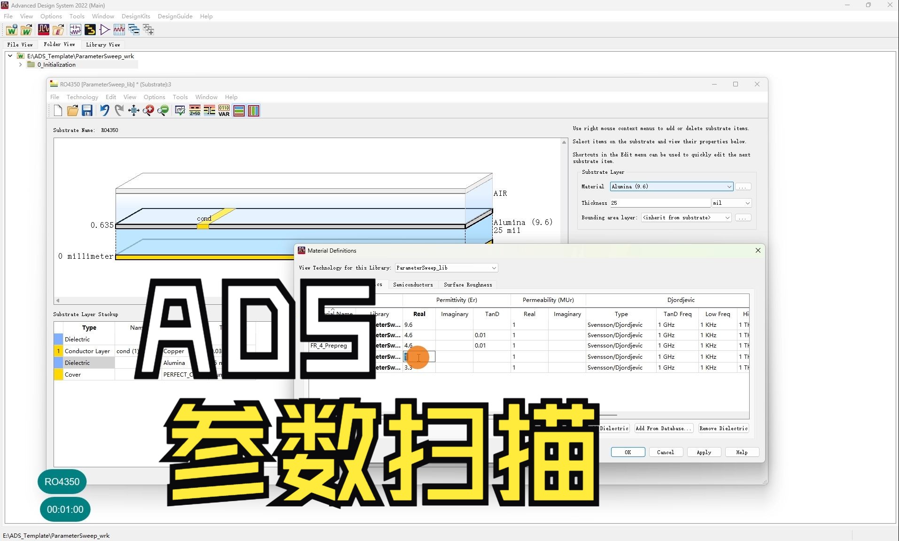Click the Zoom Out magnifier icon
The width and height of the screenshot is (899, 541).
coord(163,110)
